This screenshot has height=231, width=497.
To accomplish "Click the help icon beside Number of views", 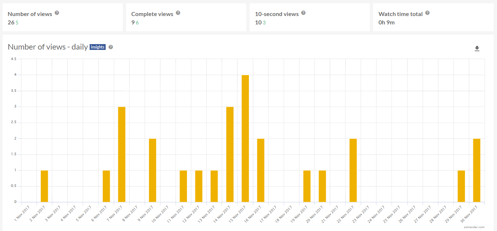I will (x=56, y=13).
